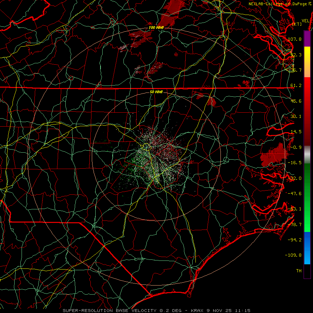Click the 61.2 velocity scale label

[296, 86]
